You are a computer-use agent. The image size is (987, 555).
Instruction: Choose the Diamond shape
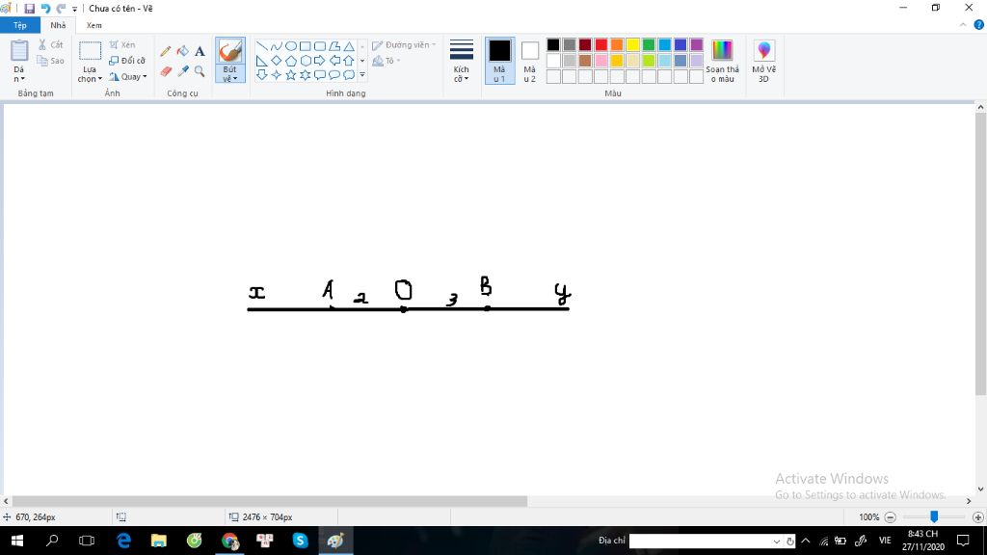pyautogui.click(x=277, y=61)
